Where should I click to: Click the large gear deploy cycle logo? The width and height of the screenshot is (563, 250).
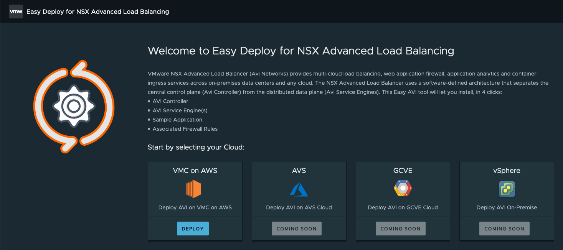pos(74,106)
